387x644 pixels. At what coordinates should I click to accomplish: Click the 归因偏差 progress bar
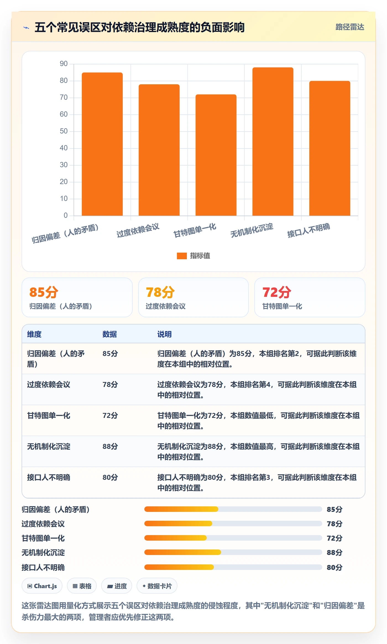(x=233, y=509)
